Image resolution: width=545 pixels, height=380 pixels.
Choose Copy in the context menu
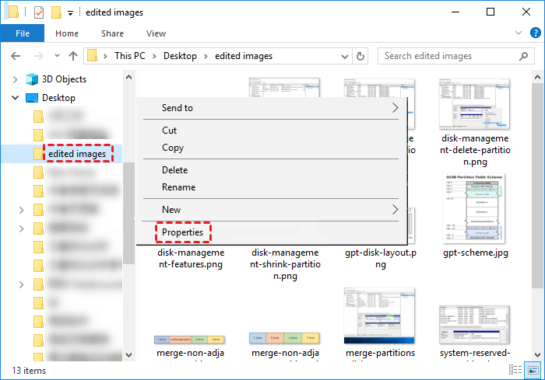[x=271, y=148]
